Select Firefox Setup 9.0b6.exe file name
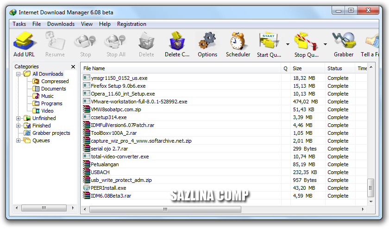The image size is (389, 229). (x=118, y=86)
